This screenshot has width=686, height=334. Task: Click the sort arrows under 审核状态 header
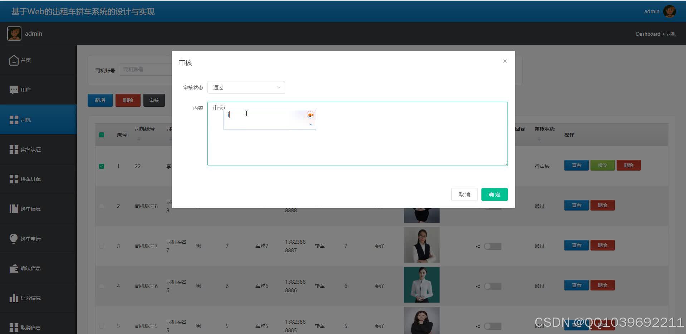tap(539, 139)
